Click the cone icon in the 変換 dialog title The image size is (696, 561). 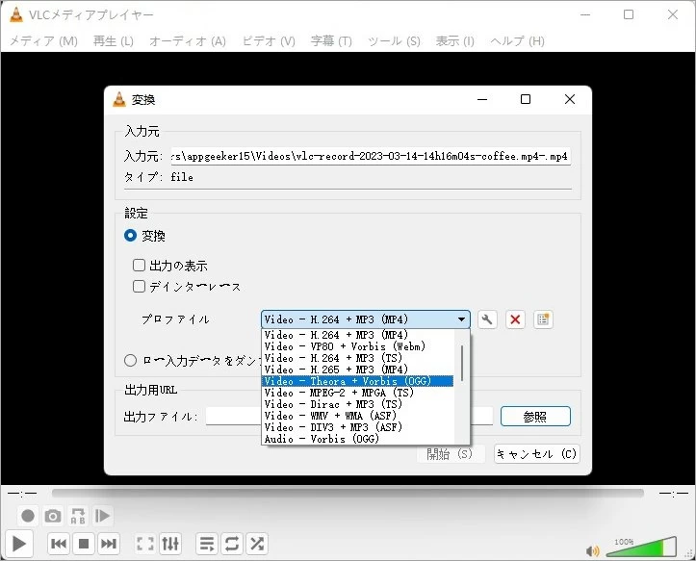click(x=119, y=99)
